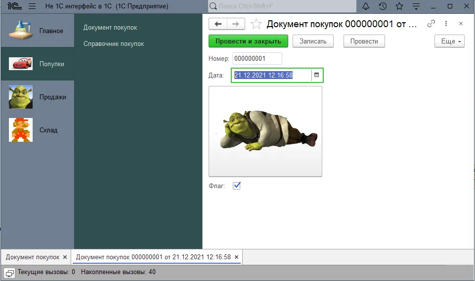
Task: Close the Документ покупок 000000001 tab
Action: point(237,257)
